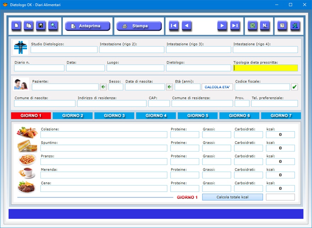Click the Intestazione (rigo 4) field
Image resolution: width=312 pixels, height=228 pixels.
pyautogui.click(x=266, y=50)
